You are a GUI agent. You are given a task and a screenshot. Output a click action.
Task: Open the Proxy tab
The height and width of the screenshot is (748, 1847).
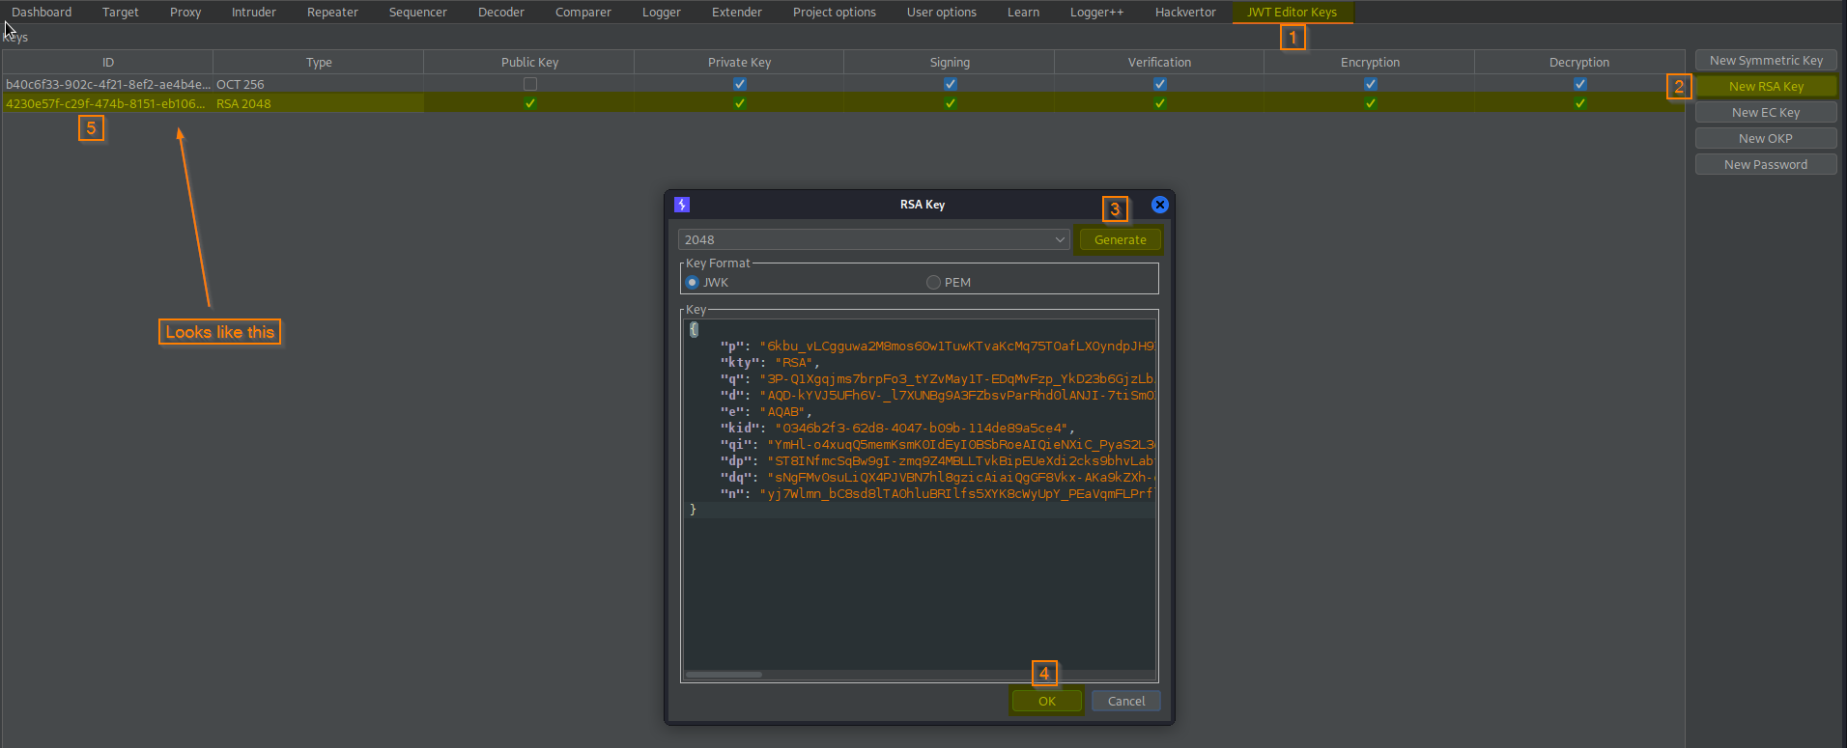point(185,13)
